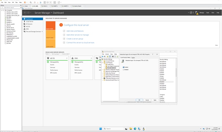Viewport: 222px width, 132px height.
Task: Pause the VM with the orange pause icon
Action: tap(25, 2)
